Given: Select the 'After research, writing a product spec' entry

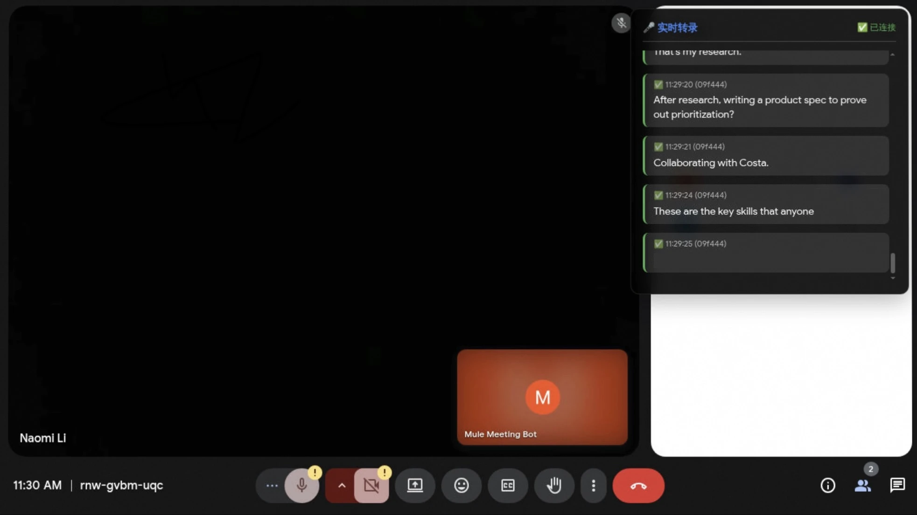Looking at the screenshot, I should (x=766, y=100).
